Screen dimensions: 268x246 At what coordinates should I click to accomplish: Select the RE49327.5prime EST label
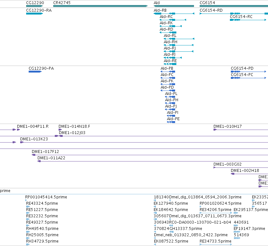tap(42, 222)
